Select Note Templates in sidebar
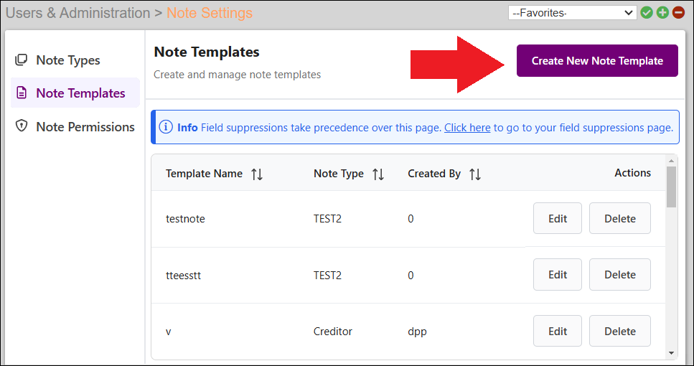Viewport: 694px width, 366px height. (x=75, y=93)
